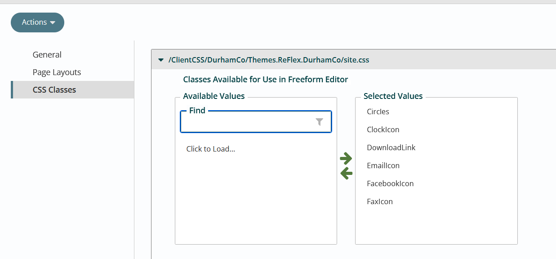Pick FacebookIcon from Selected Values
The width and height of the screenshot is (556, 259).
point(390,183)
